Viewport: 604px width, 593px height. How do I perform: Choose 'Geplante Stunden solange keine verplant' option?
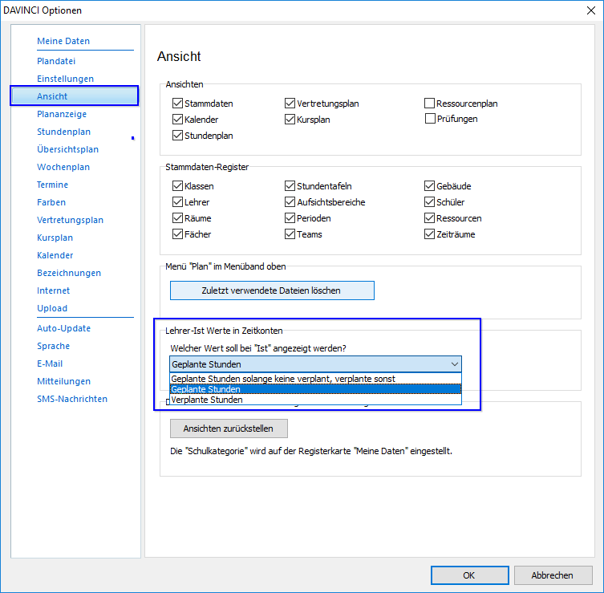click(x=315, y=379)
